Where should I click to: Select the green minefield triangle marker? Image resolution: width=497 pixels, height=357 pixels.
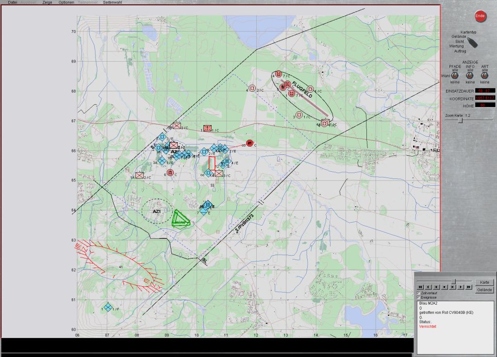[x=181, y=219]
